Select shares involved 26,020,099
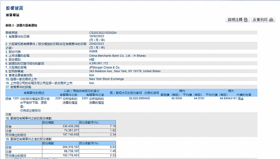The width and height of the screenshot is (280, 159). (136, 98)
